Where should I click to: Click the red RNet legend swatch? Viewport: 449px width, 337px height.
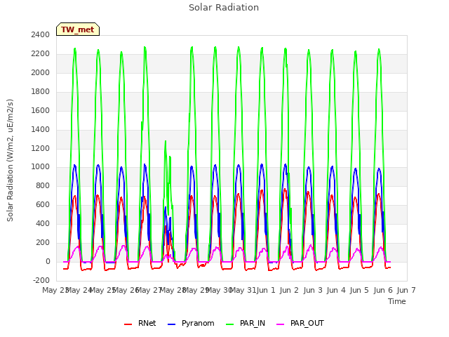[x=128, y=324]
